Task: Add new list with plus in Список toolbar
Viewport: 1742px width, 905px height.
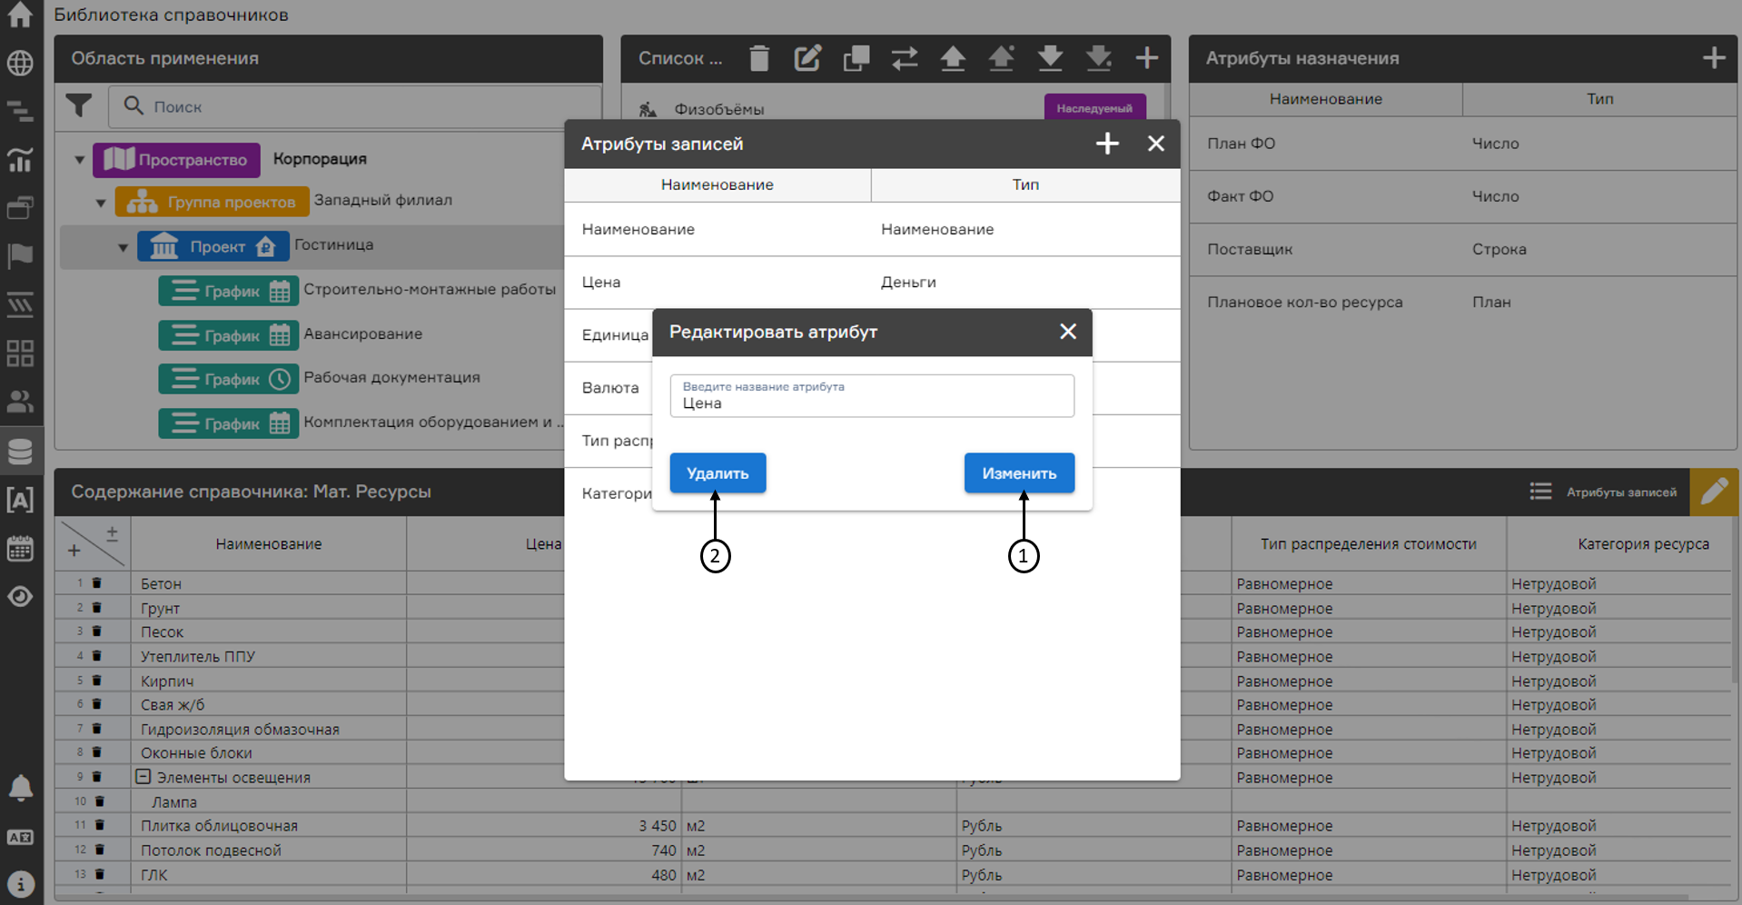Action: point(1147,58)
